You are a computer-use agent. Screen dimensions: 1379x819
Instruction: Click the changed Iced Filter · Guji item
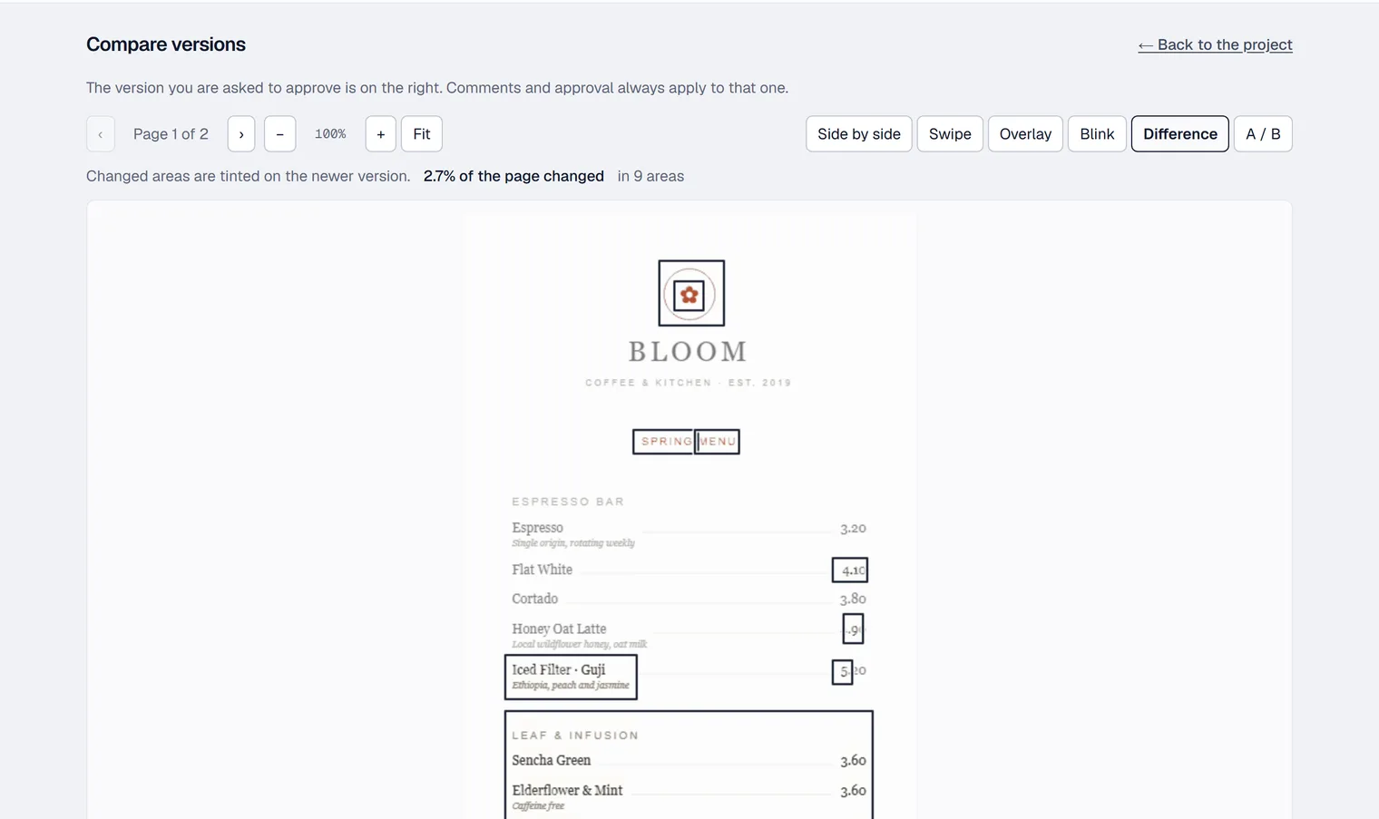pos(571,677)
